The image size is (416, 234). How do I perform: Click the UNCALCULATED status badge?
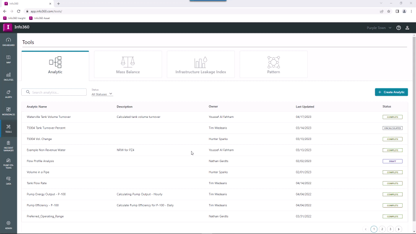point(393,128)
